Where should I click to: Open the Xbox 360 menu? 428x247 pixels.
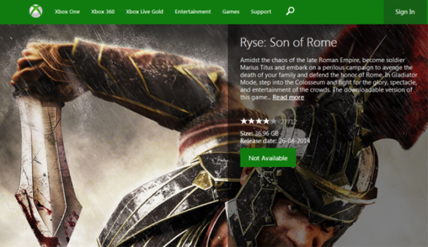click(103, 12)
